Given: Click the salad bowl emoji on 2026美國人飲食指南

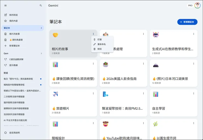Looking at the screenshot, I should [106, 65].
